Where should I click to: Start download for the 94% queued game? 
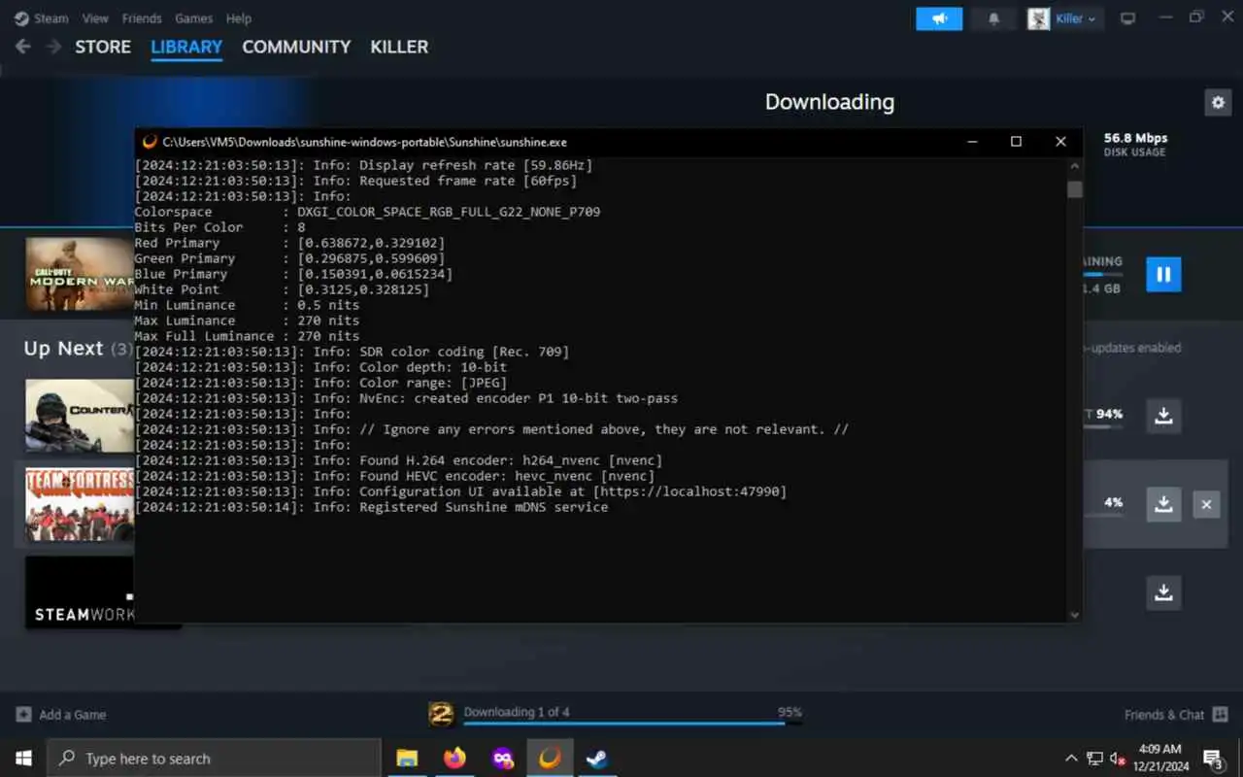pos(1163,416)
